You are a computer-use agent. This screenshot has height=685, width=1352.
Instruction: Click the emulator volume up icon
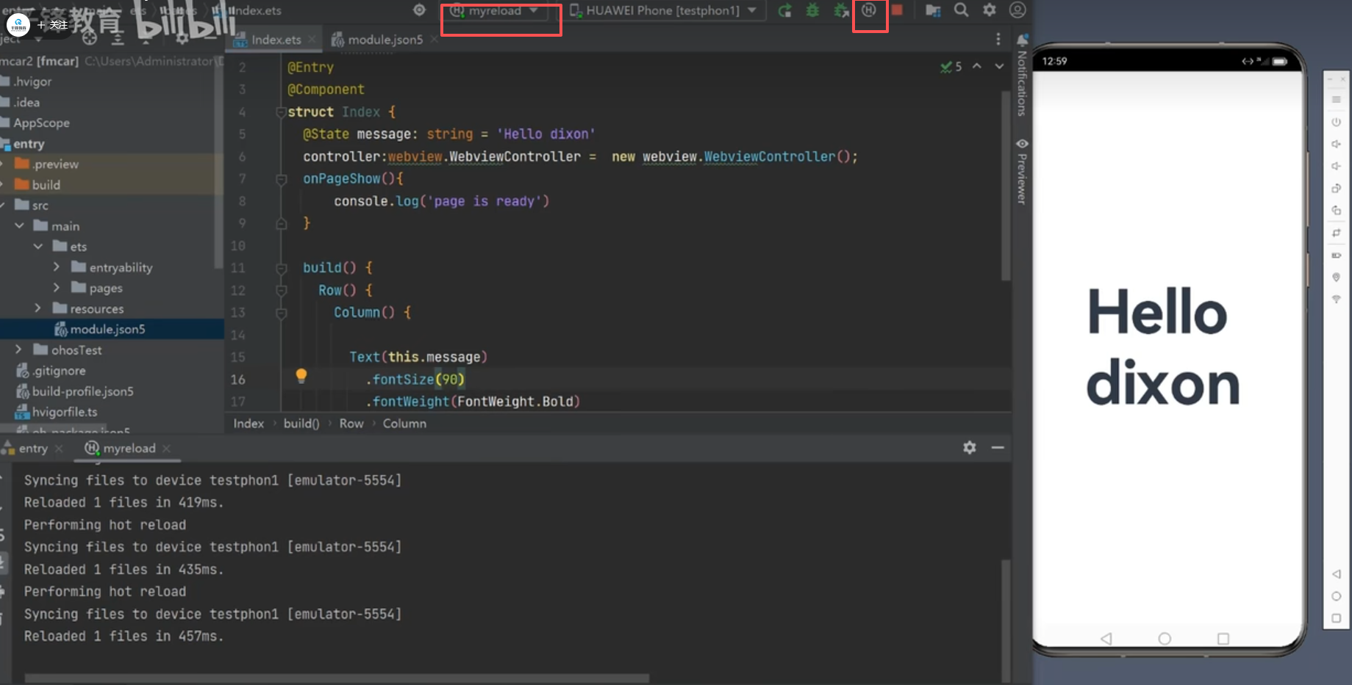[1337, 144]
